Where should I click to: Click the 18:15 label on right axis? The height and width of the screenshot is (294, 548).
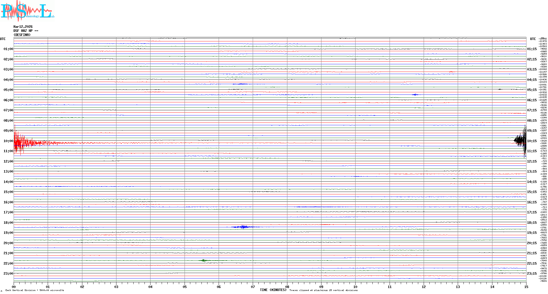532,223
